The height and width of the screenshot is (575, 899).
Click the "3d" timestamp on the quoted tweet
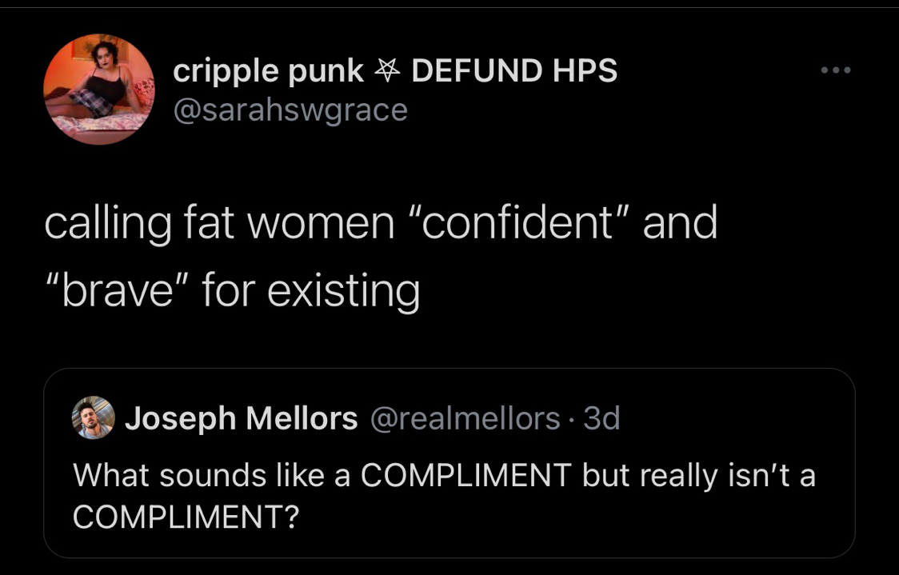(x=601, y=417)
